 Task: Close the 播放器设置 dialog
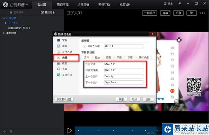[x=153, y=34]
